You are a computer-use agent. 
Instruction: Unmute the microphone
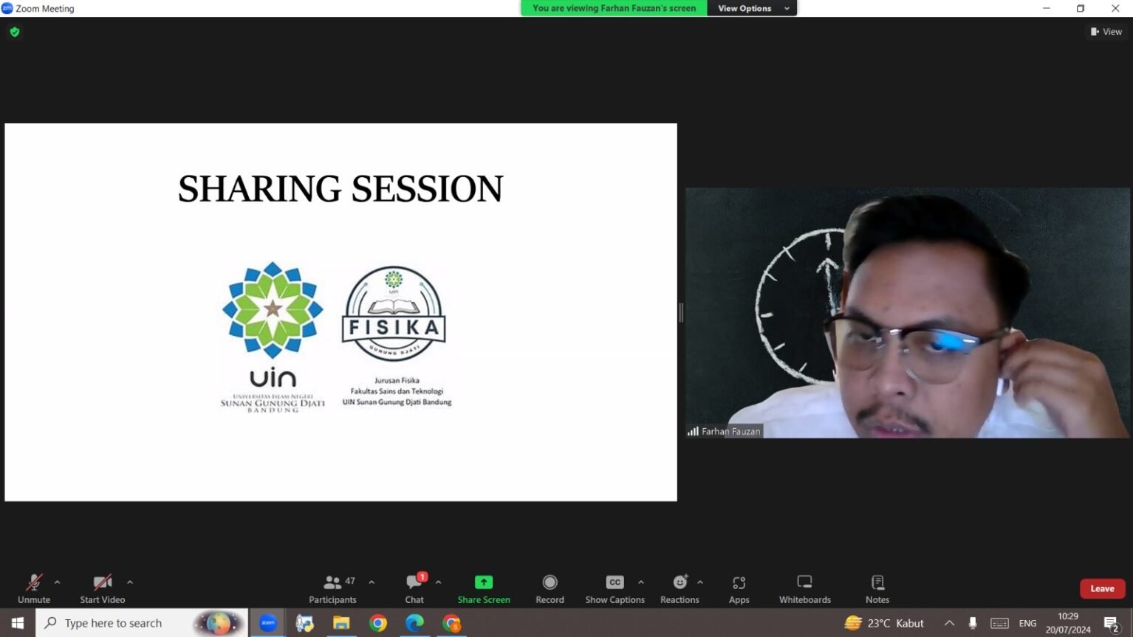34,588
